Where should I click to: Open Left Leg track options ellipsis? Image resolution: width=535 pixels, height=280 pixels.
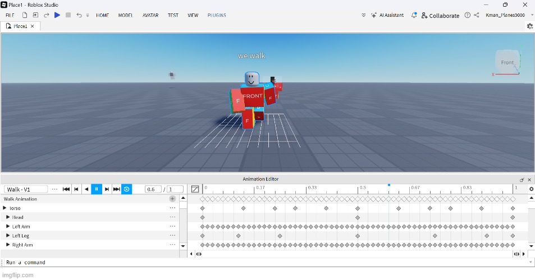[x=173, y=235]
